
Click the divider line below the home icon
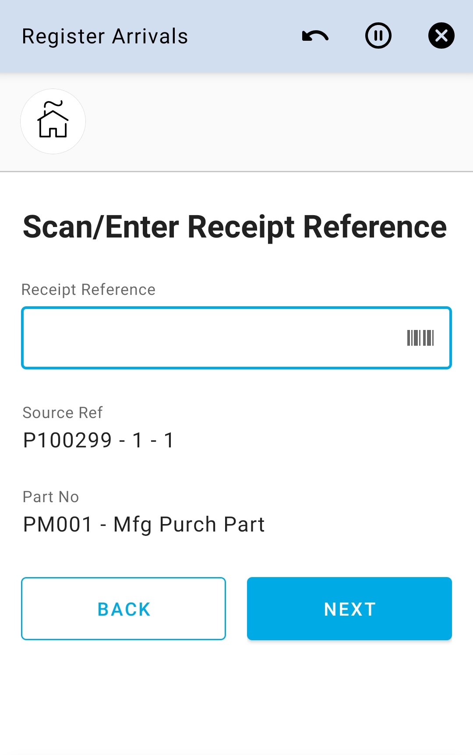pos(236,171)
